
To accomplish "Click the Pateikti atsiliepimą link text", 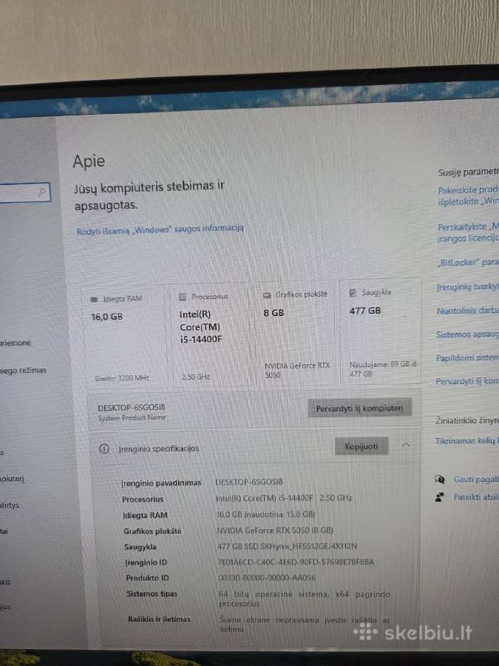I will pyautogui.click(x=476, y=497).
